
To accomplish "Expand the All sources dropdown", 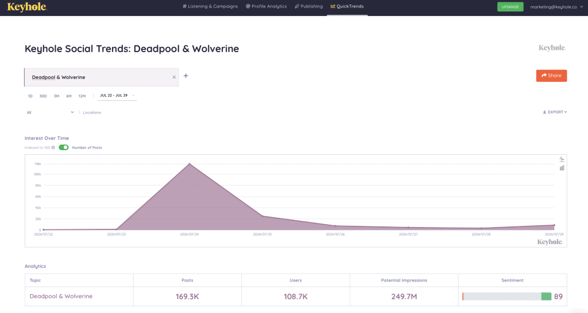I will [x=51, y=112].
